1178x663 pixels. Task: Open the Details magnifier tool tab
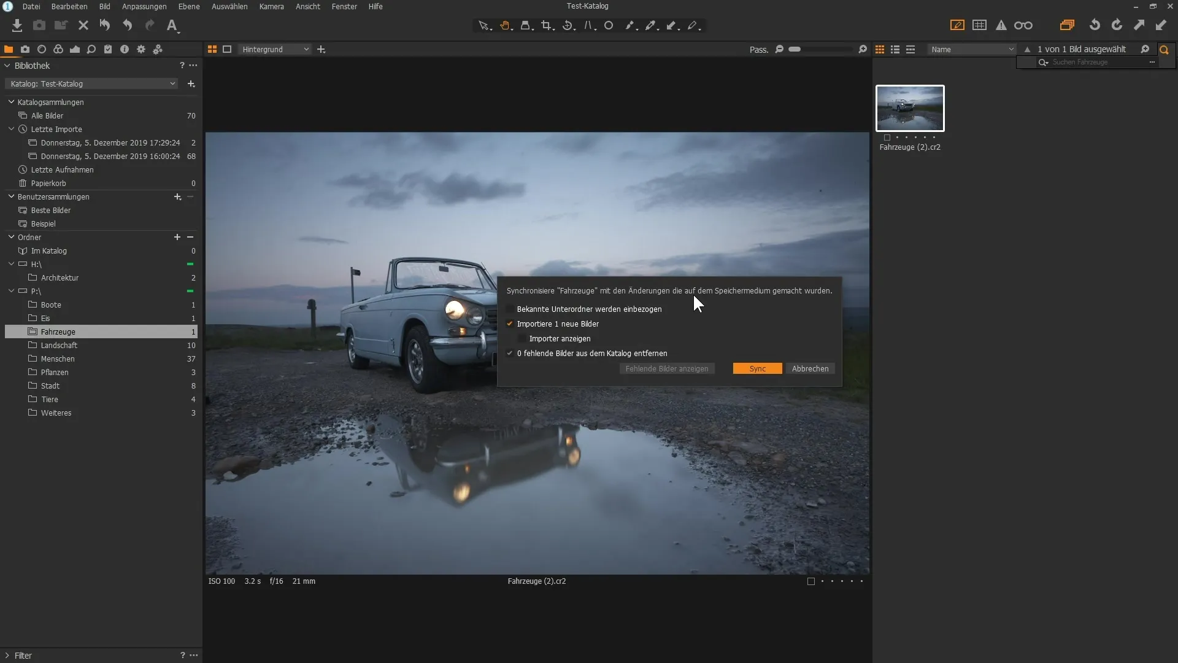tap(91, 49)
